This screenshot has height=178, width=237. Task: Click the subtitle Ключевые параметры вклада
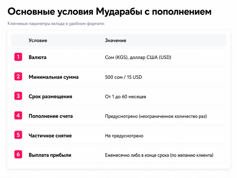pos(56,24)
